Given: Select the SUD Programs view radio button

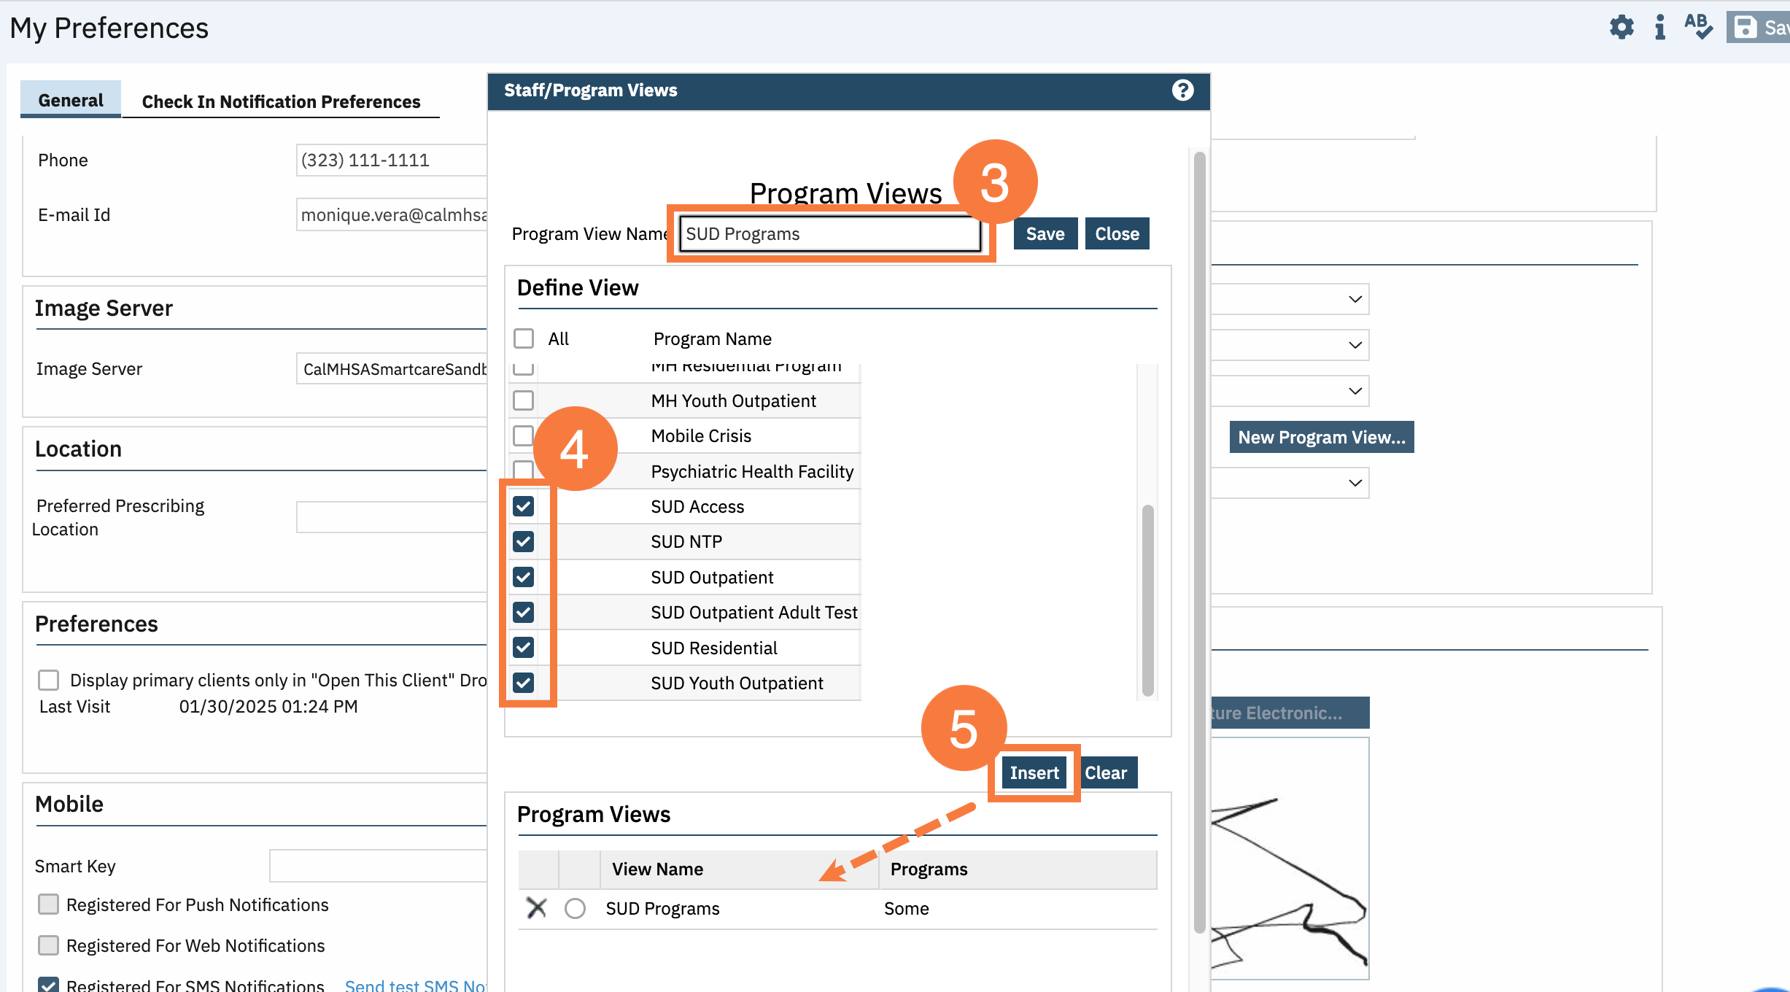Looking at the screenshot, I should pyautogui.click(x=575, y=908).
